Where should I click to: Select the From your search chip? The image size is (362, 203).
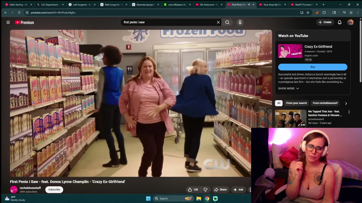[x=296, y=103]
